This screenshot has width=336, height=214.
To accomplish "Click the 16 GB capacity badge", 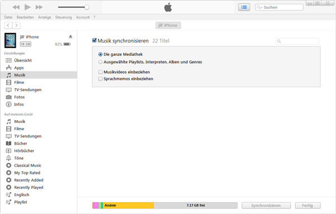I will pyautogui.click(x=26, y=44).
